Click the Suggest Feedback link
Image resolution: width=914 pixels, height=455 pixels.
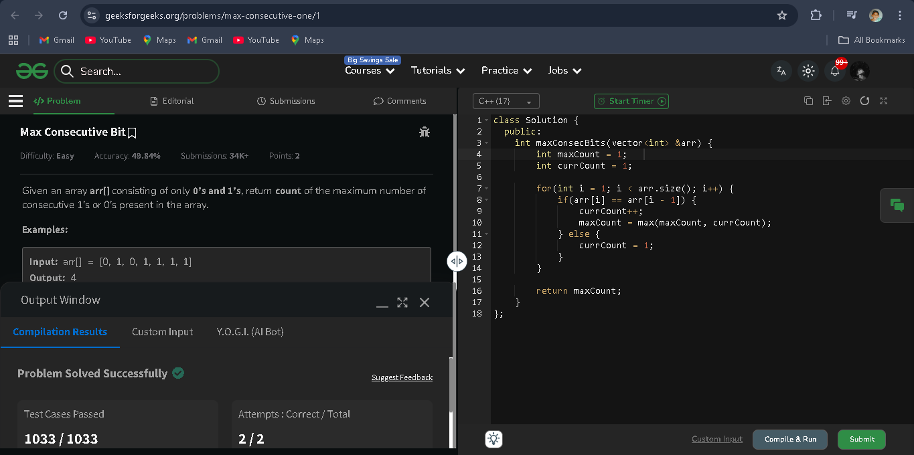pyautogui.click(x=402, y=377)
